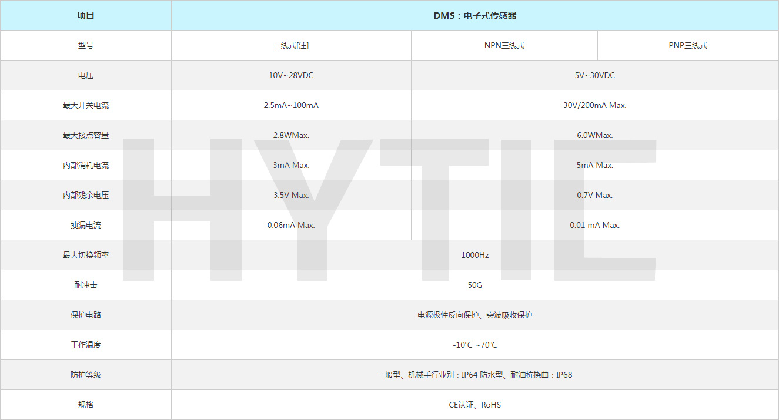Click the 5mA Max. value
779x420 pixels.
pos(595,165)
